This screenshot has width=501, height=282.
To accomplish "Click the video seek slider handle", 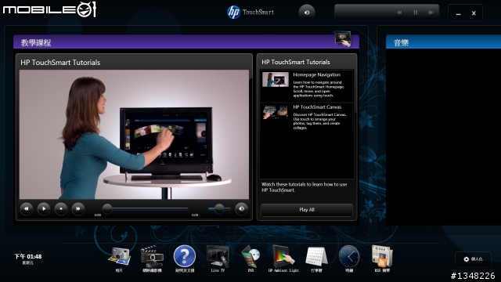I will pyautogui.click(x=107, y=209).
